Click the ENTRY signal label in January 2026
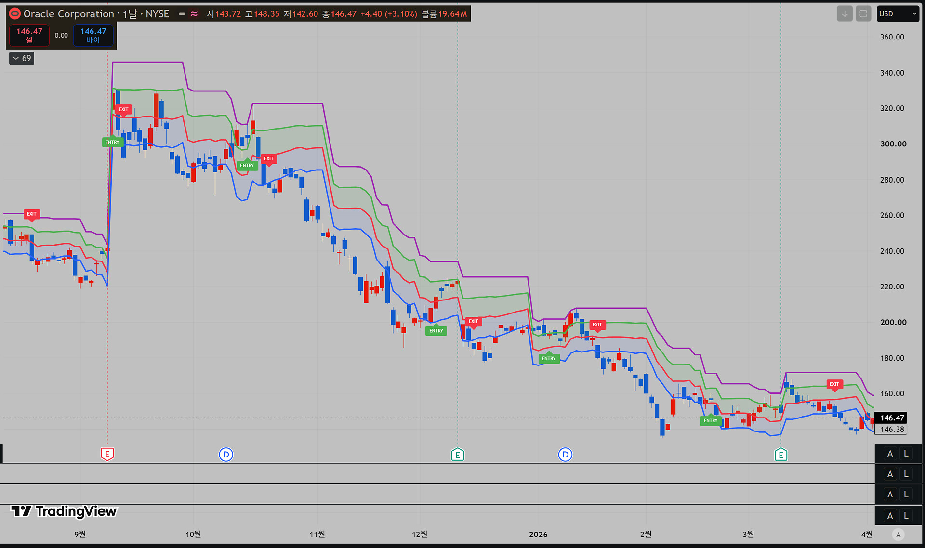The width and height of the screenshot is (925, 548). click(549, 358)
